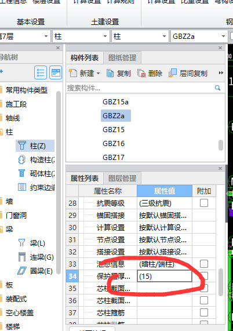
Task: Open 土建设置 ribbon group
Action: tap(105, 22)
